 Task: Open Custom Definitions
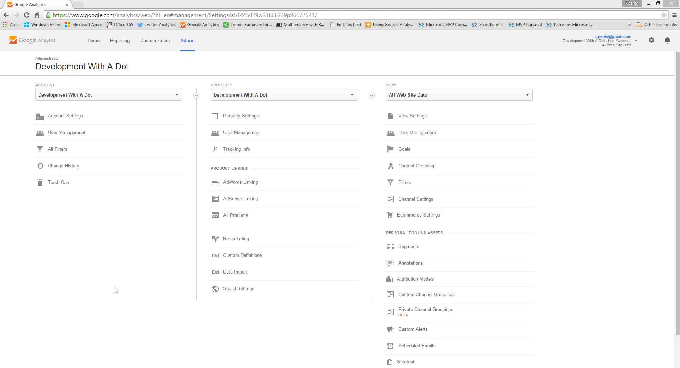point(242,255)
